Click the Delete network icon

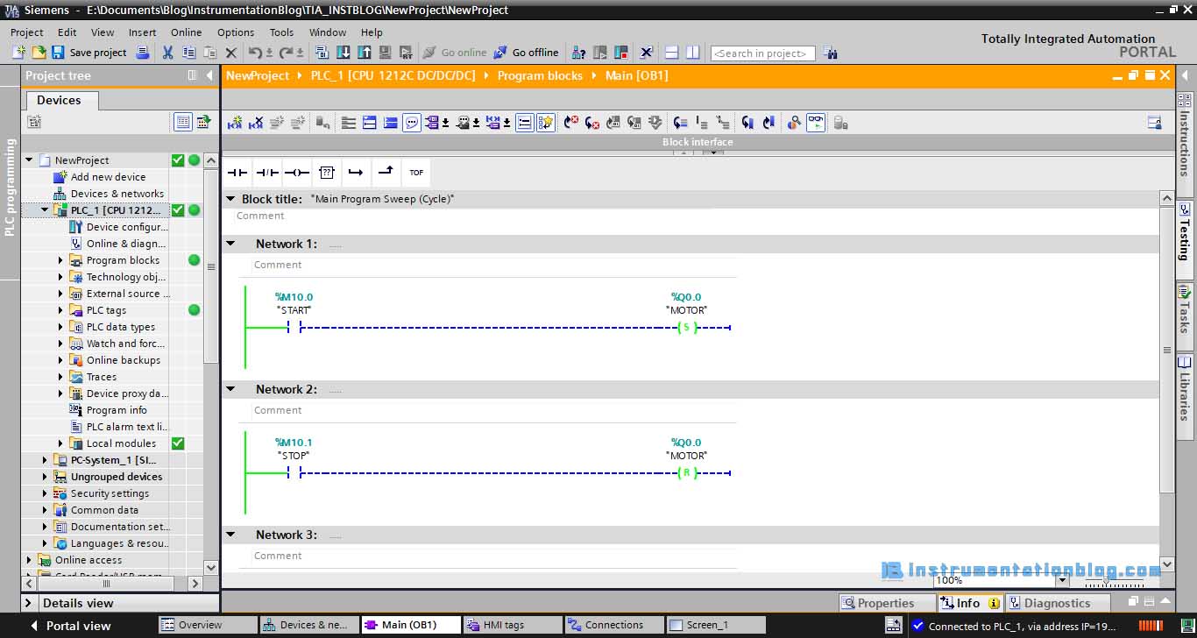(x=256, y=123)
